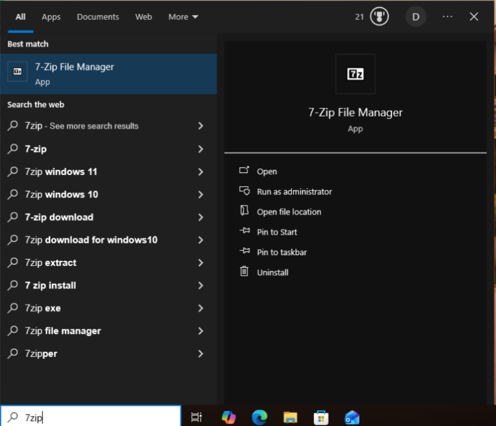Close the search panel with the X

(474, 16)
